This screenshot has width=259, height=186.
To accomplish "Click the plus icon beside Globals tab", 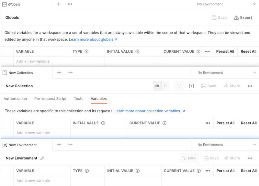I will [59, 4].
